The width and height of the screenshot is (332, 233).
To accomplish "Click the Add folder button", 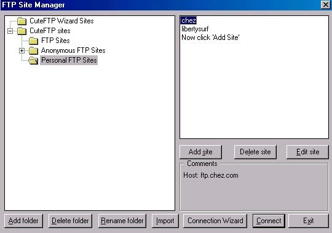I will (23, 221).
